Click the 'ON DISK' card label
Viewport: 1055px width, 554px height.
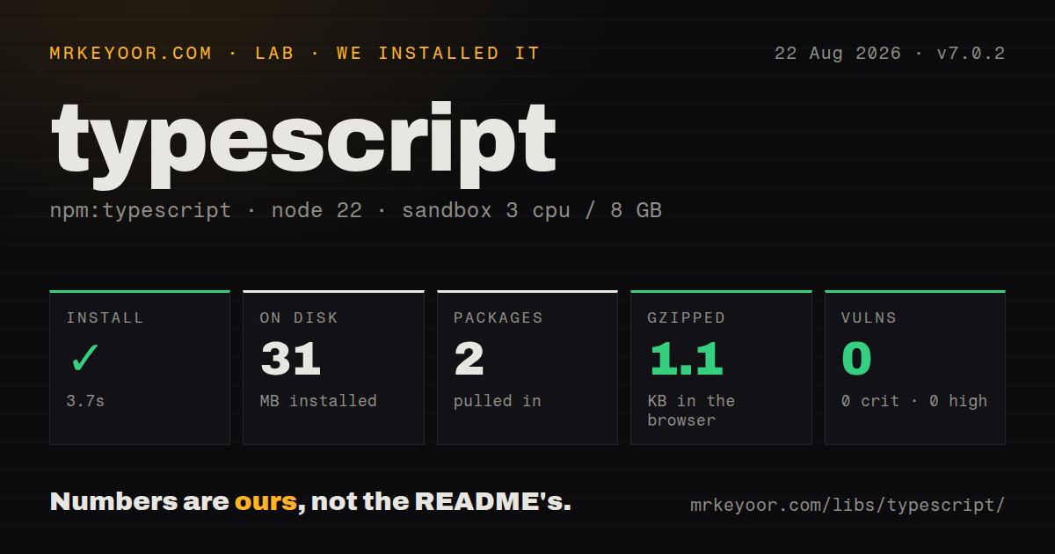click(x=299, y=318)
